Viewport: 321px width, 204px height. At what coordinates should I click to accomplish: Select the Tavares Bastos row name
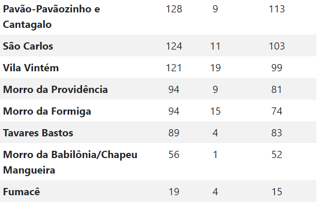coord(38,133)
